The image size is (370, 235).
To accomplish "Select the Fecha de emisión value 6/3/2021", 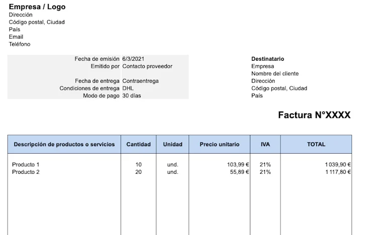I will pos(133,59).
